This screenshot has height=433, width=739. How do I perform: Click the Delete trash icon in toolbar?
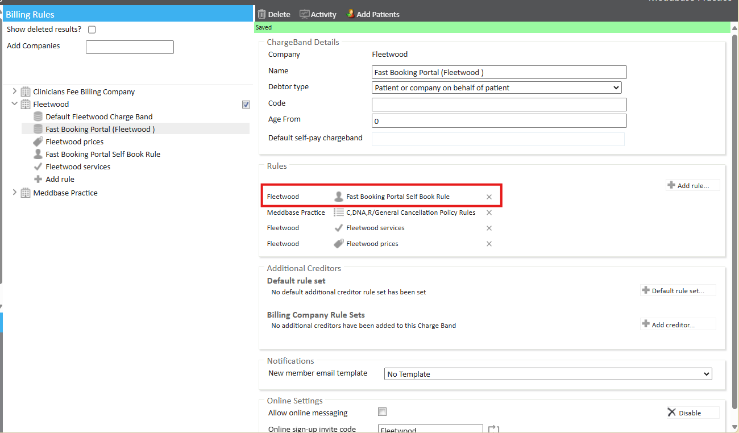pos(262,14)
